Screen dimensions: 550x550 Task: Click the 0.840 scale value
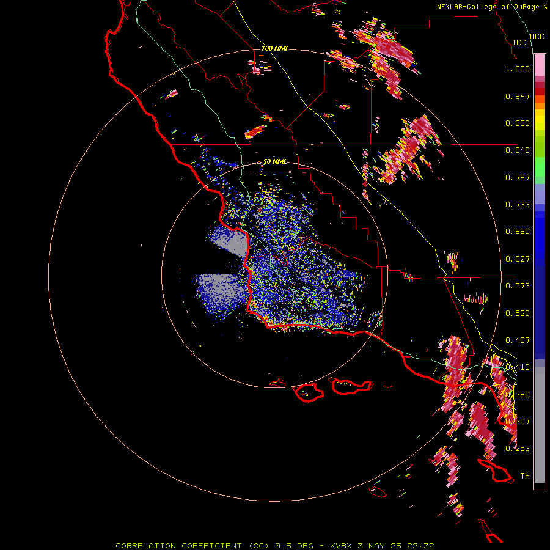click(x=518, y=150)
